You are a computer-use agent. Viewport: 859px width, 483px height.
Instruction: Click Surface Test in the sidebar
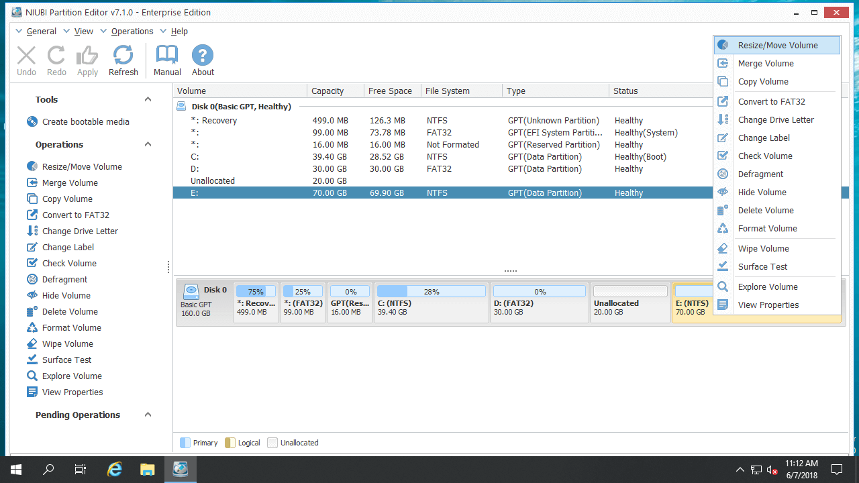coord(65,360)
